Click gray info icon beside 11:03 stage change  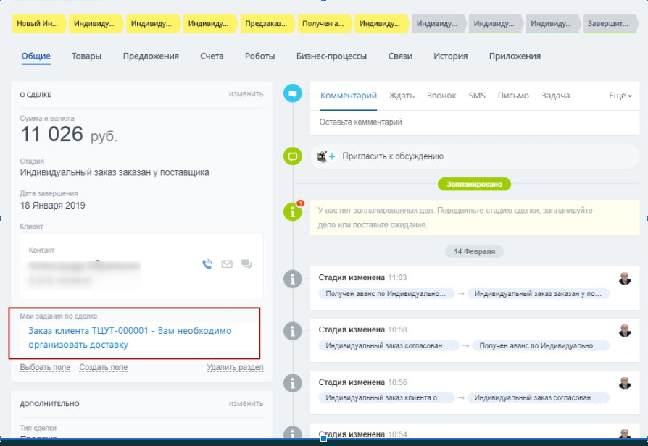293,279
